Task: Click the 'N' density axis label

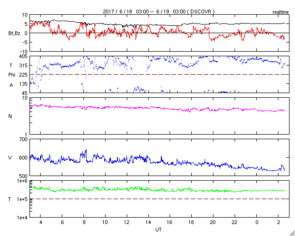Action: click(10, 116)
